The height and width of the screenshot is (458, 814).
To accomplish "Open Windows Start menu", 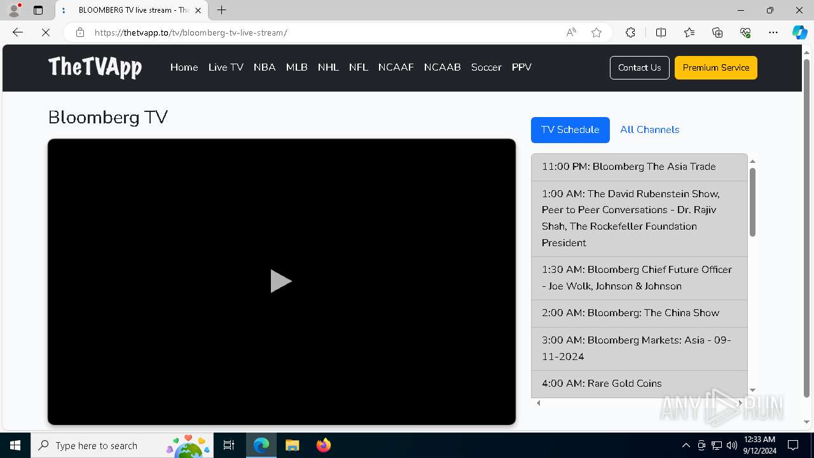I will point(15,445).
